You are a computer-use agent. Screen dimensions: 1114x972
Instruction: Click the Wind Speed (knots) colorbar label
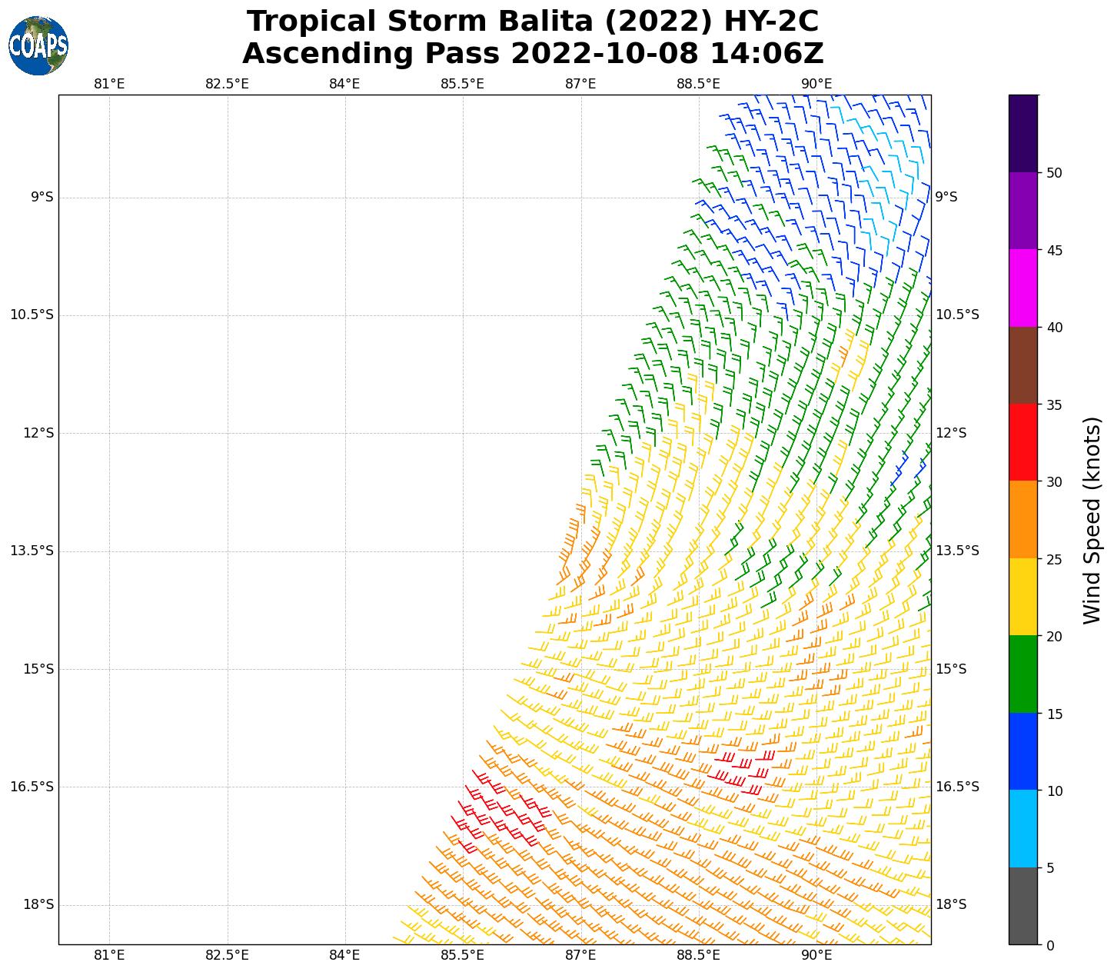tap(1092, 520)
